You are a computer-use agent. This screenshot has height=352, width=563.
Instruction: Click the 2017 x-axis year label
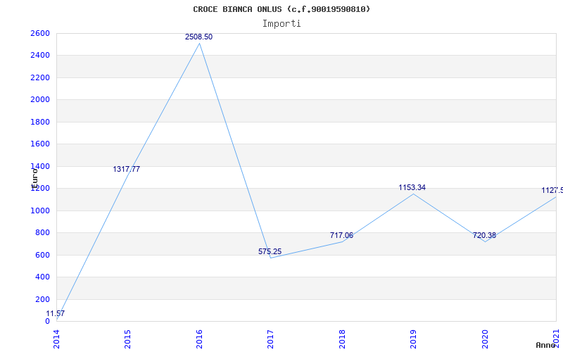coord(270,339)
